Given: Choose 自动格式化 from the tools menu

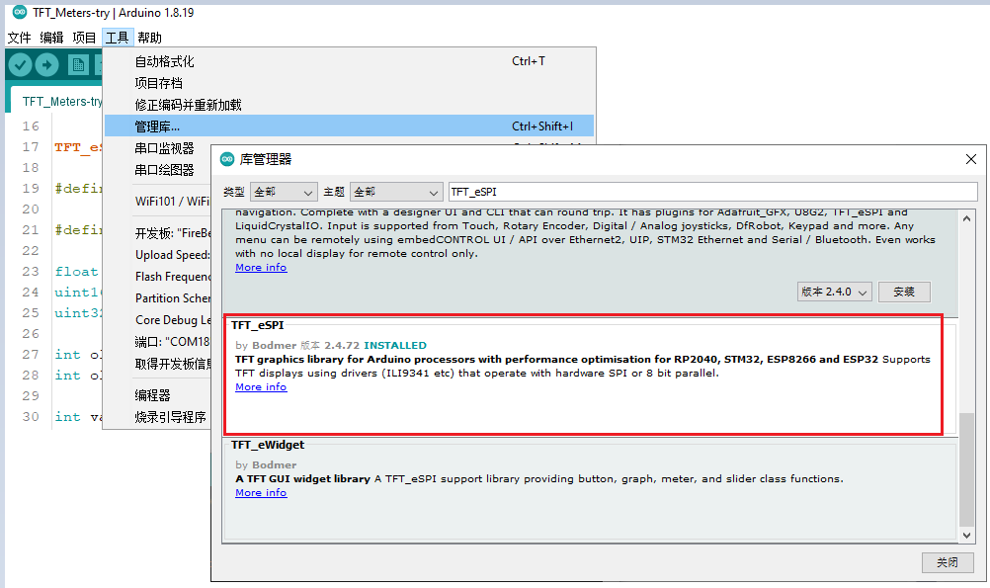Looking at the screenshot, I should tap(349, 61).
